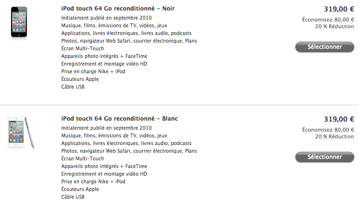359x213 pixels.
Task: Select the black iPod touch 64 Go
Action: 325,47
